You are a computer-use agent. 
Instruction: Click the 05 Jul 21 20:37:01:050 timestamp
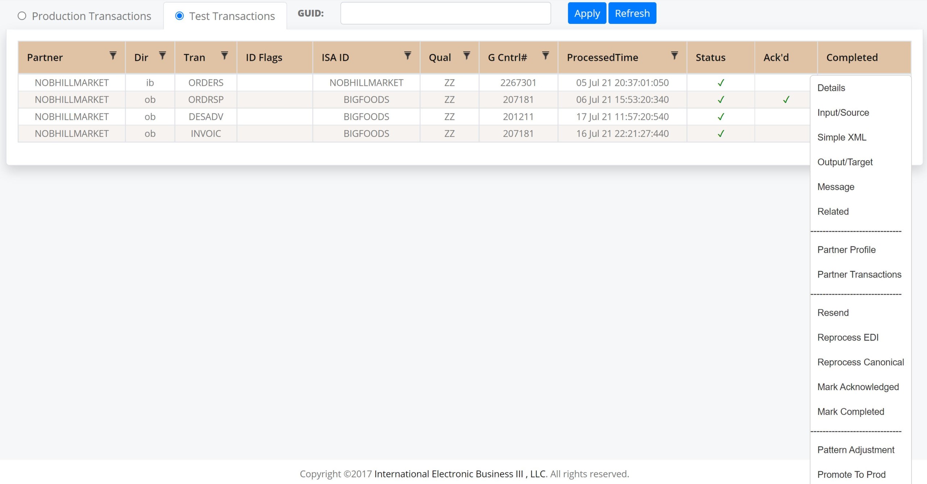[x=622, y=83]
